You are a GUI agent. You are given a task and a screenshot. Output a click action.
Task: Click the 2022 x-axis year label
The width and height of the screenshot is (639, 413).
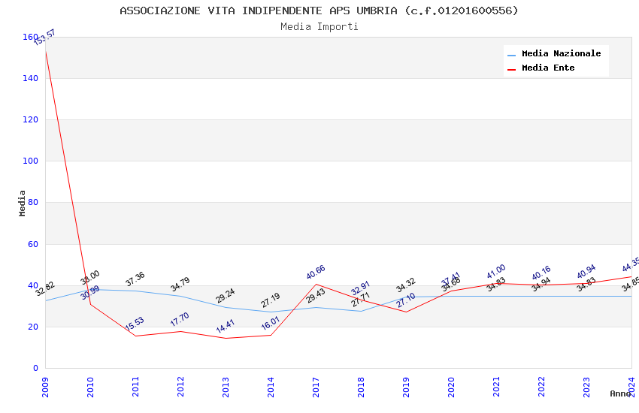pyautogui.click(x=541, y=387)
